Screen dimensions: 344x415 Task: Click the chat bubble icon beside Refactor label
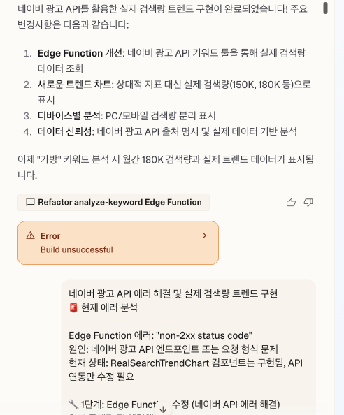click(x=30, y=202)
